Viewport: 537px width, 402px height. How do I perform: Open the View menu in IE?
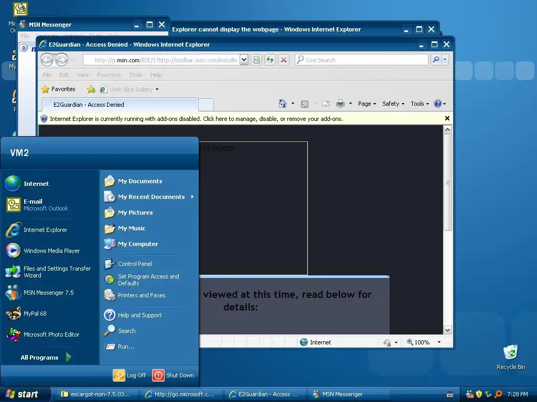[x=82, y=74]
